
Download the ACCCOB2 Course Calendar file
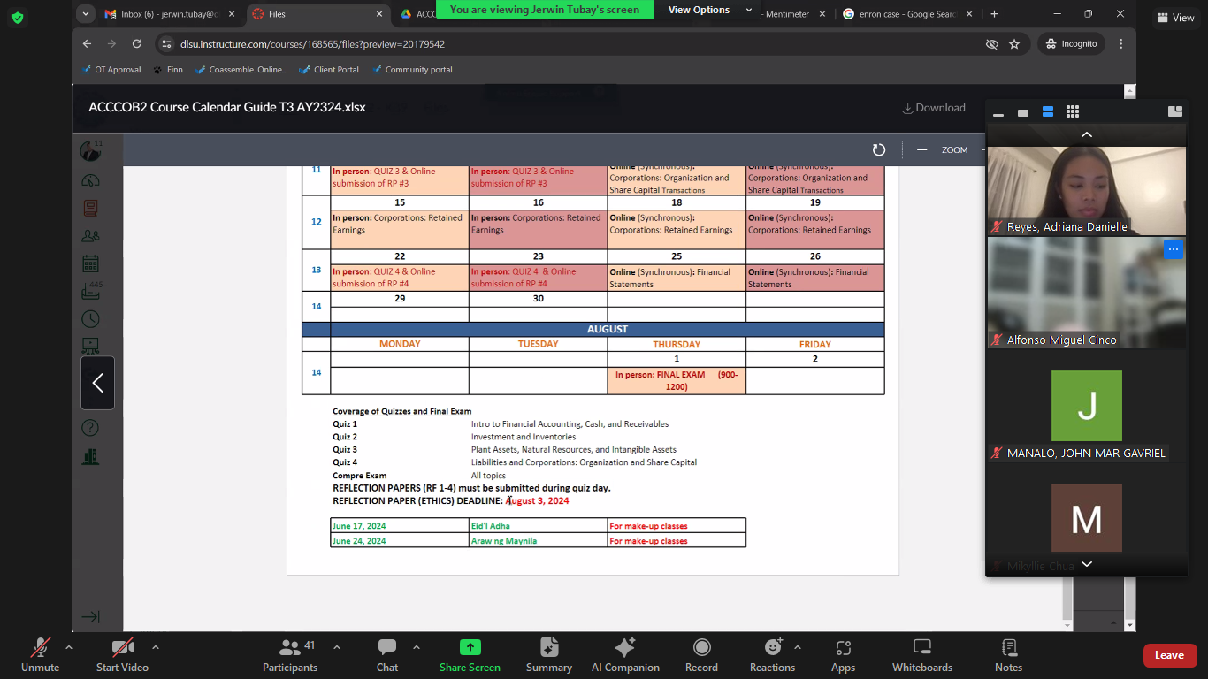[x=933, y=108]
